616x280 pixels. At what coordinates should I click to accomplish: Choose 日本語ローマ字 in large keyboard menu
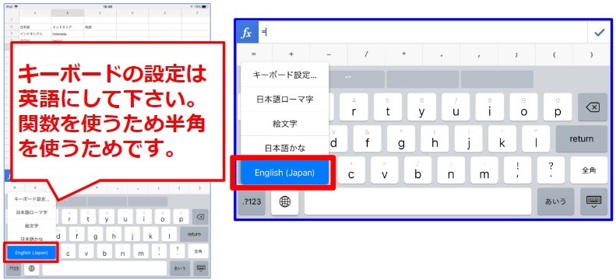pos(284,100)
